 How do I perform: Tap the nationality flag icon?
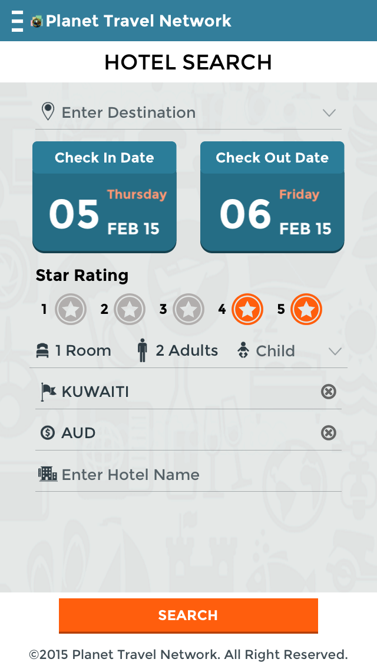coord(48,392)
